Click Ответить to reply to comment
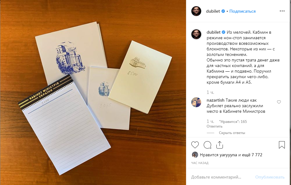 click(214, 126)
